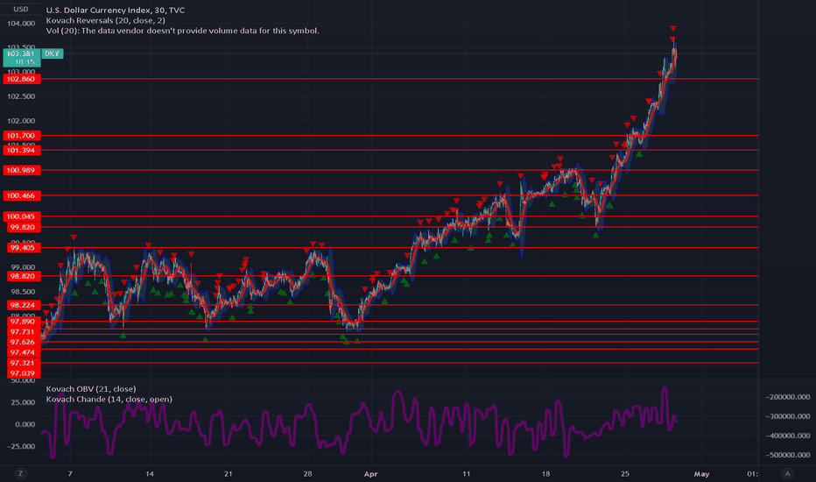Click the 100.045 horizontal level label

pyautogui.click(x=21, y=216)
